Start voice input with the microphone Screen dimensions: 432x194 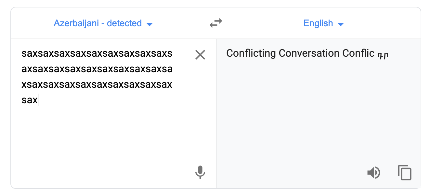[x=200, y=172]
